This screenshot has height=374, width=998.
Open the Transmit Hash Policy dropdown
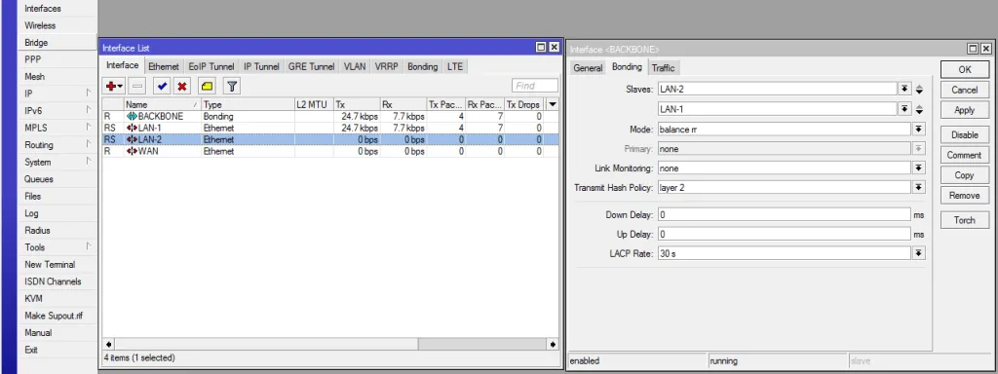point(918,188)
